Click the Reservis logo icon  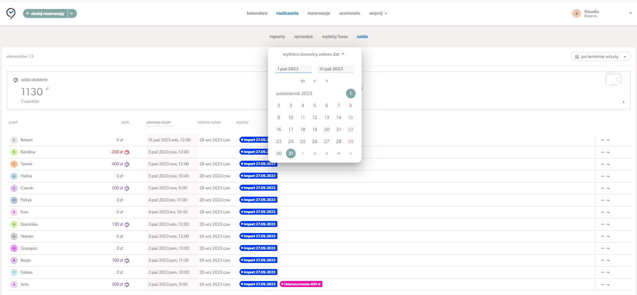(11, 13)
